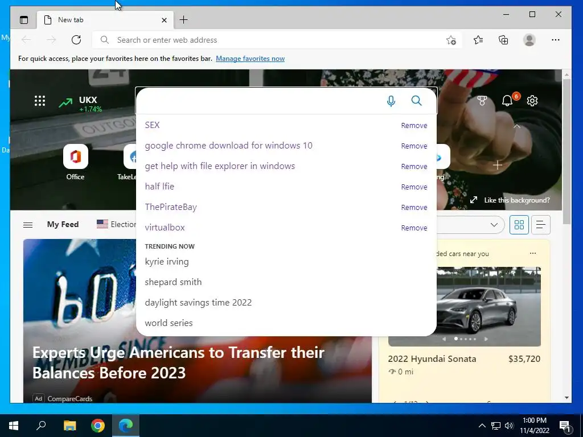Open Edge Settings and more menu
The height and width of the screenshot is (437, 583).
[556, 40]
